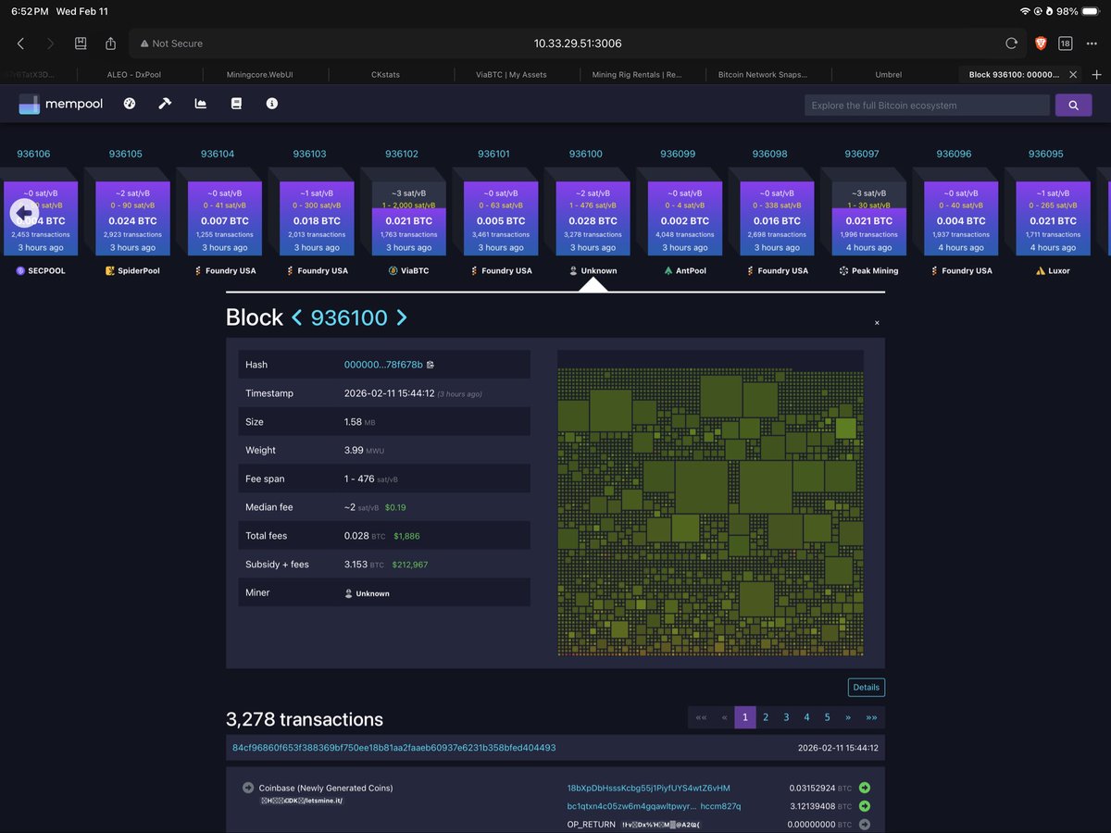The height and width of the screenshot is (833, 1111).
Task: Switch to the Miningcore.WebUI tab
Action: click(259, 74)
